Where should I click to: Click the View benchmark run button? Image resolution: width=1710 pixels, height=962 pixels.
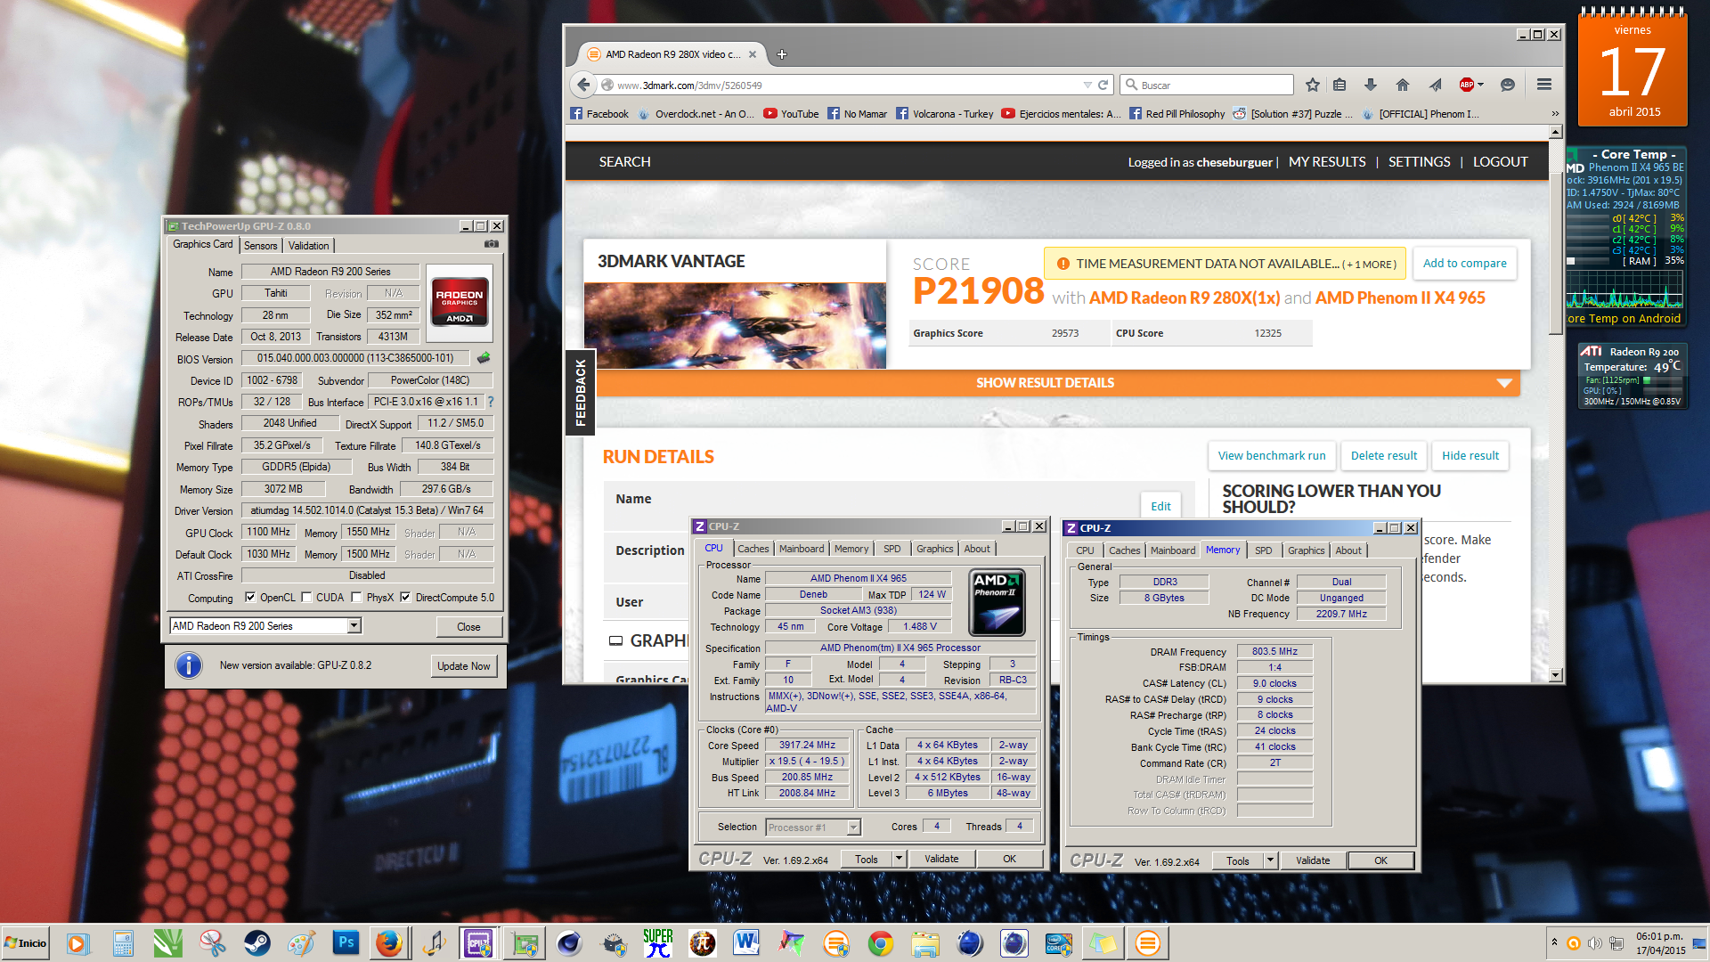1272,456
